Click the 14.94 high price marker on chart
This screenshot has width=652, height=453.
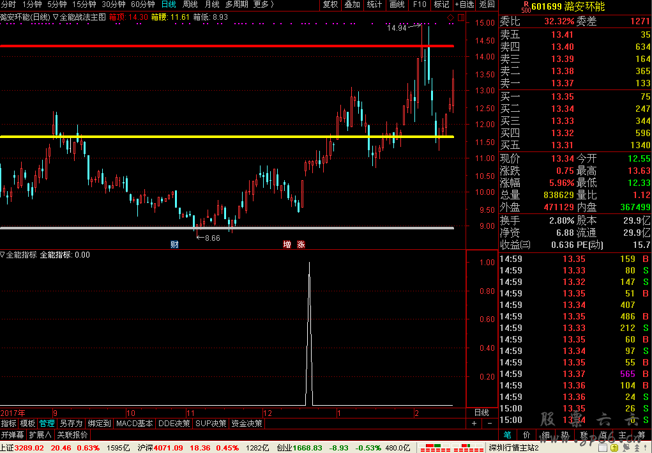tap(397, 27)
